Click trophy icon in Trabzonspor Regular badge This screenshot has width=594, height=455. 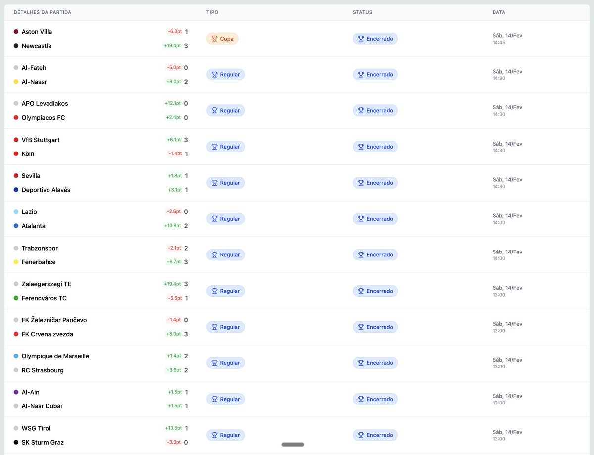tap(215, 255)
